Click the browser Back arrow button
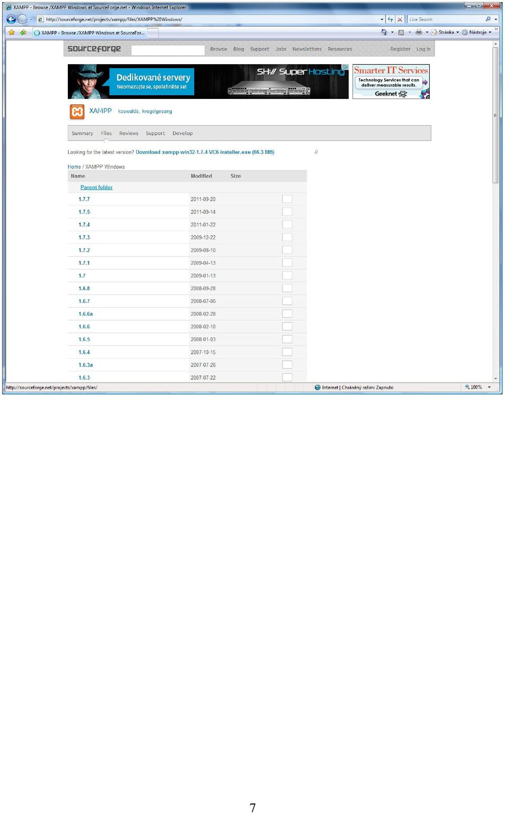Viewport: 505px width, 813px height. coord(11,19)
